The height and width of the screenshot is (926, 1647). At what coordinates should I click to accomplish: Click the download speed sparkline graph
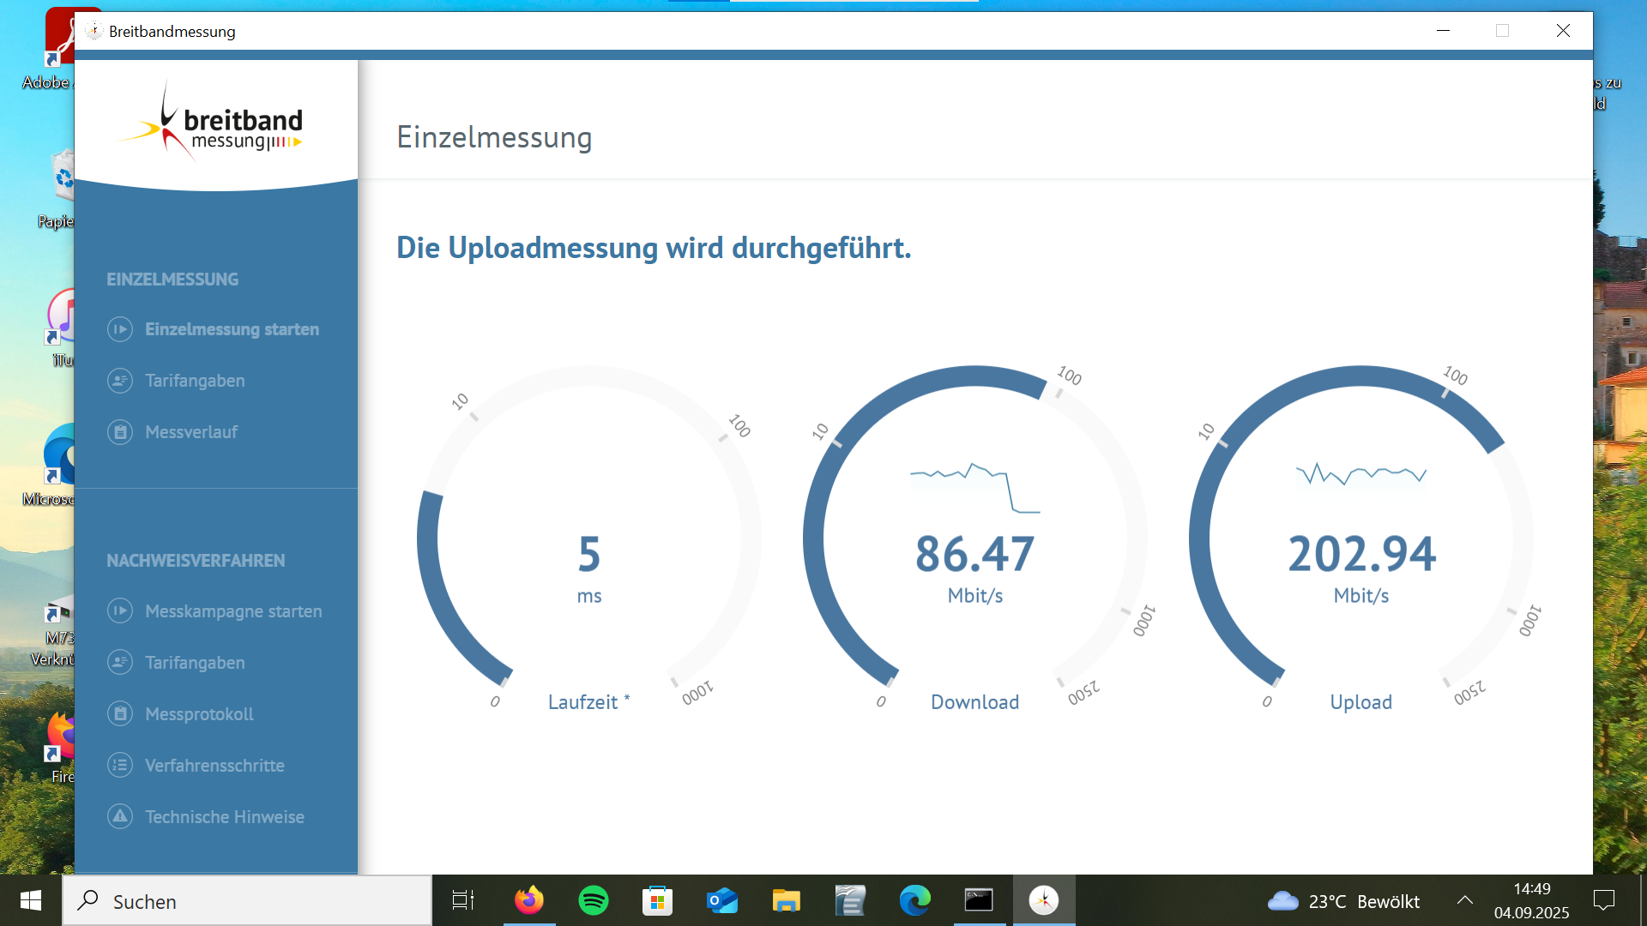click(x=975, y=488)
